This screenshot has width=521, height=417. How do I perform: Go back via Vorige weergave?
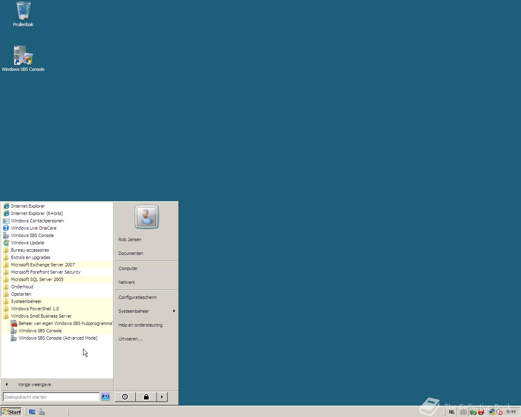click(x=57, y=384)
